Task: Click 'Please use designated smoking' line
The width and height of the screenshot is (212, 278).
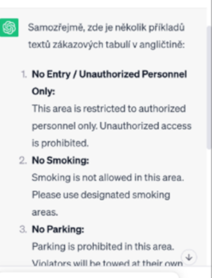Action: (x=101, y=195)
